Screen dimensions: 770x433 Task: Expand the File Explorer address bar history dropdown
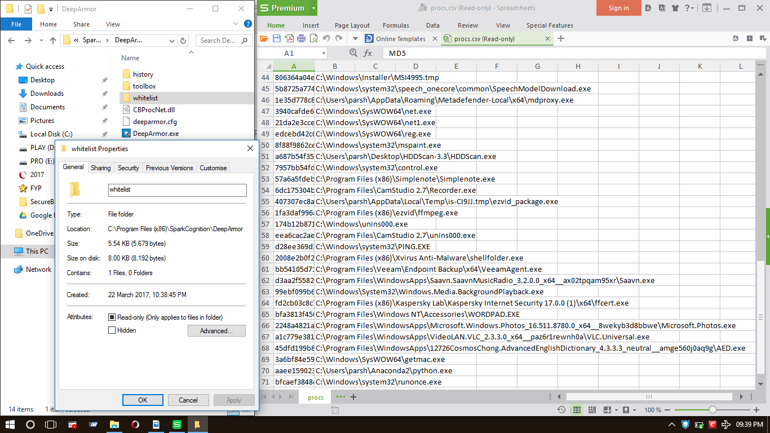pos(171,41)
